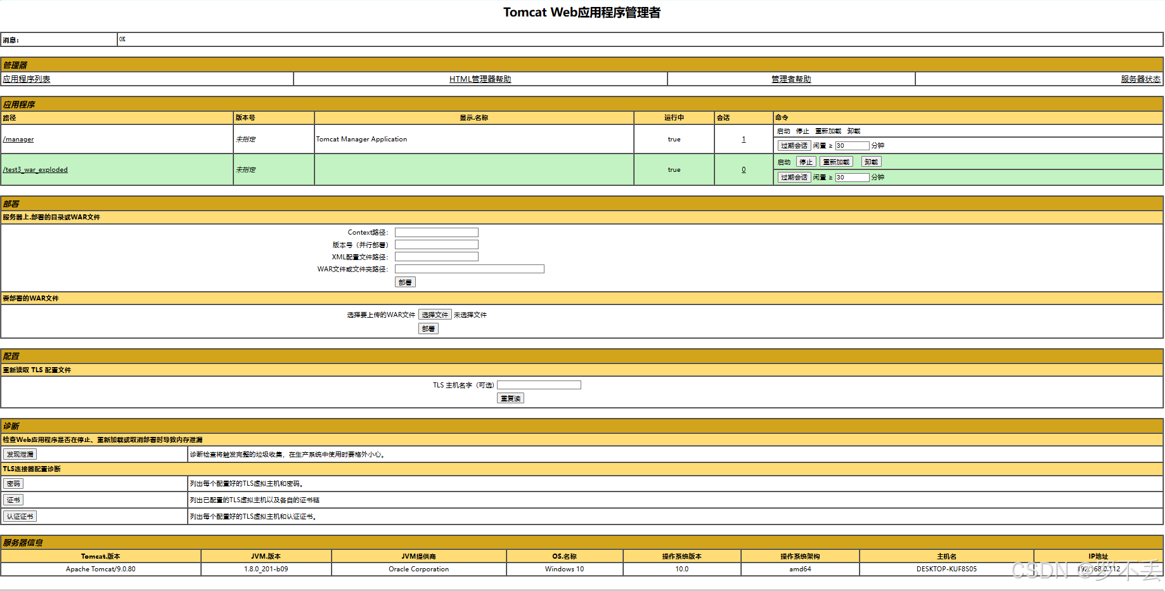This screenshot has height=591, width=1165.
Task: Select the 'Windows 10' OS name cell
Action: [565, 569]
